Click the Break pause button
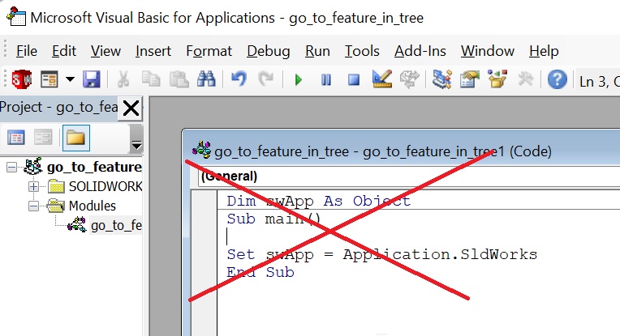 click(326, 80)
